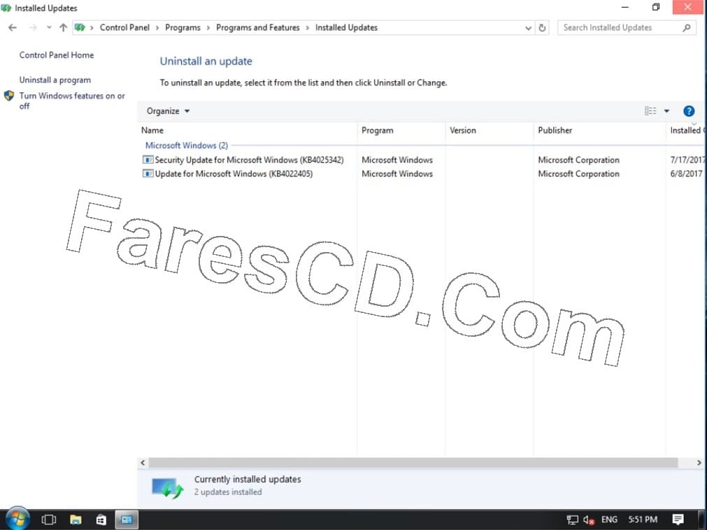Select Security Update KB4025342 row
This screenshot has height=530, width=707.
pyautogui.click(x=422, y=160)
